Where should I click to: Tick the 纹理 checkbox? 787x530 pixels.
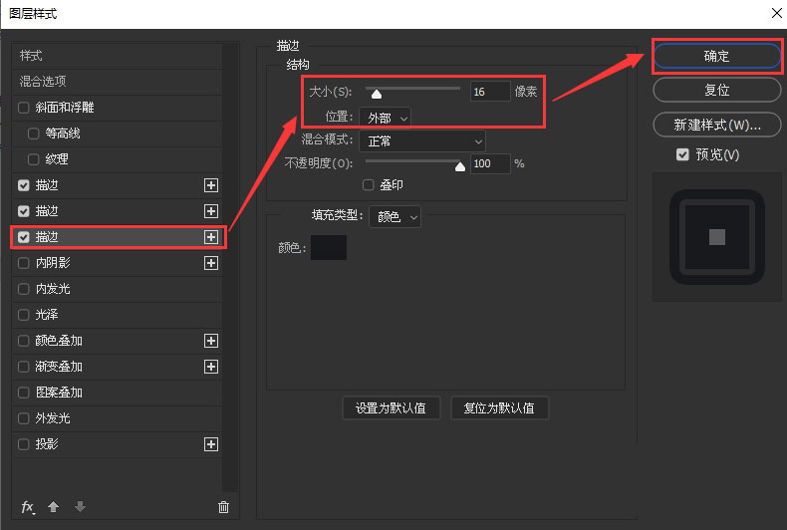pos(34,159)
